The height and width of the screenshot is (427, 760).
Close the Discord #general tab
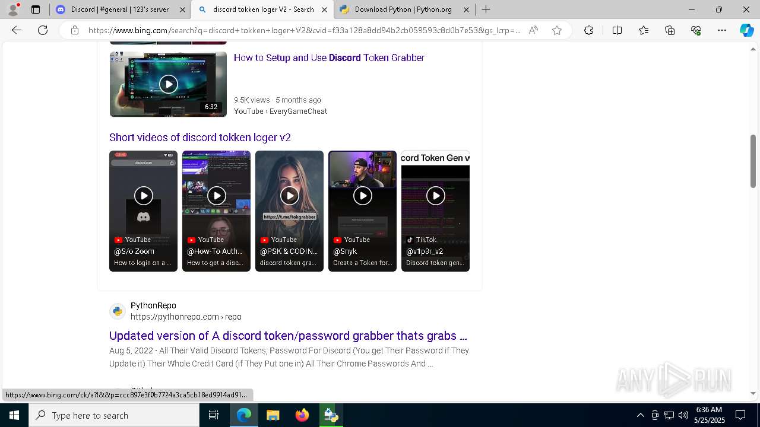click(x=181, y=9)
